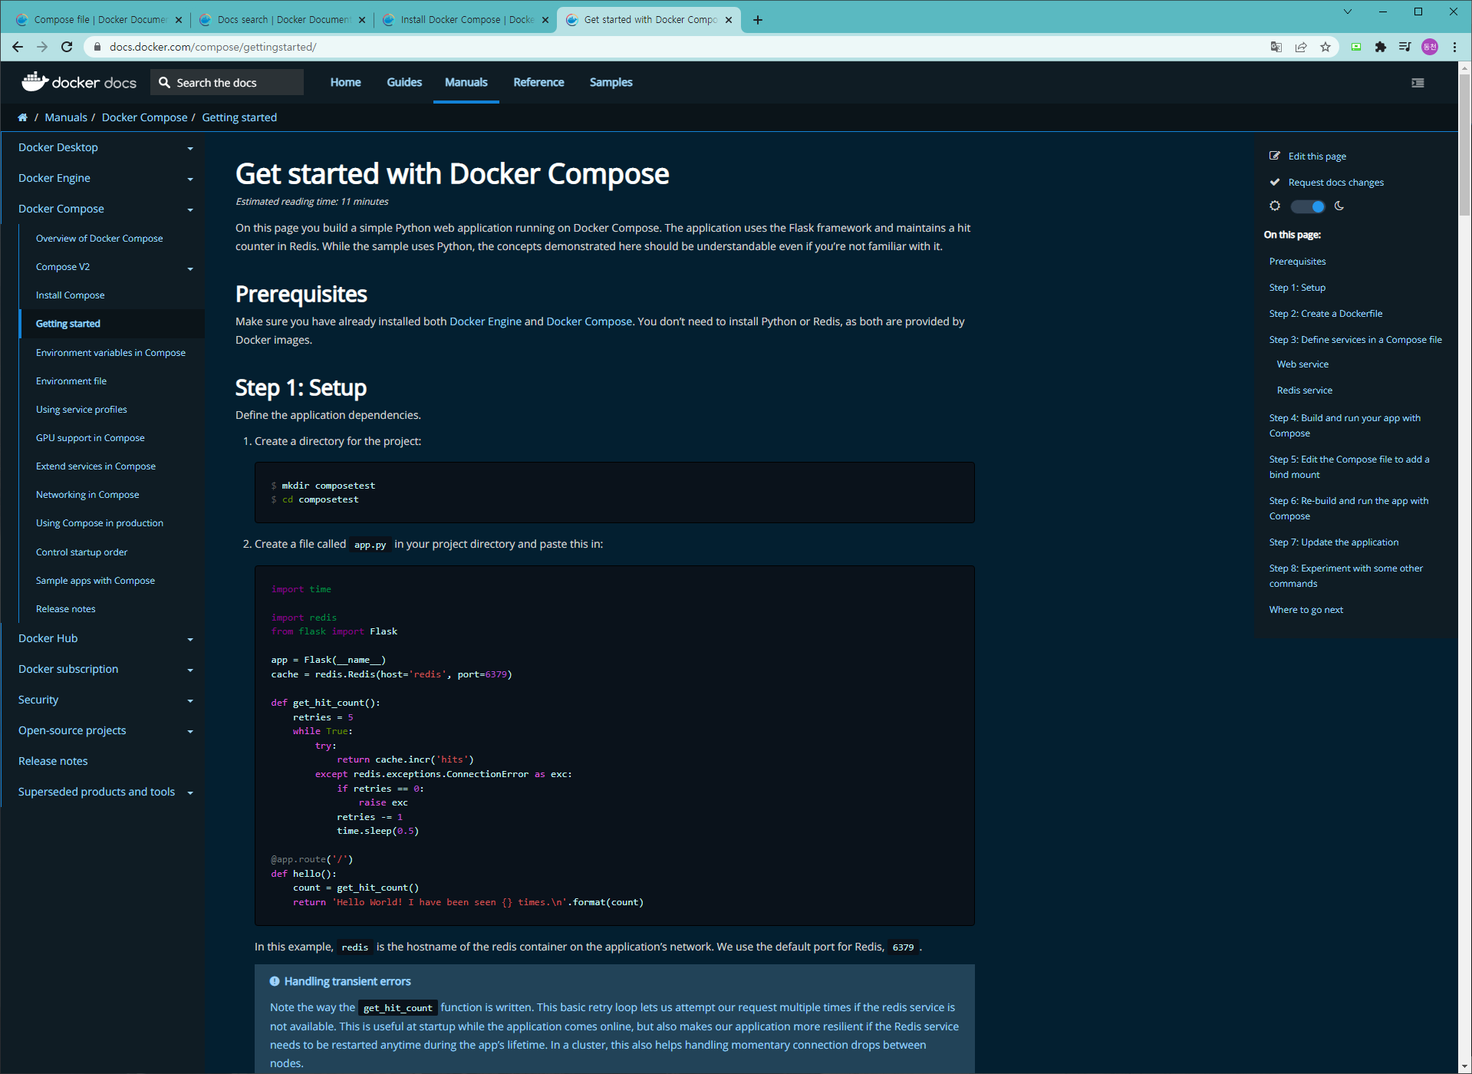Open the tab search chevron

pyautogui.click(x=1348, y=12)
